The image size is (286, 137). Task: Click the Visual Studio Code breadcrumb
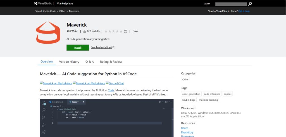46,11
